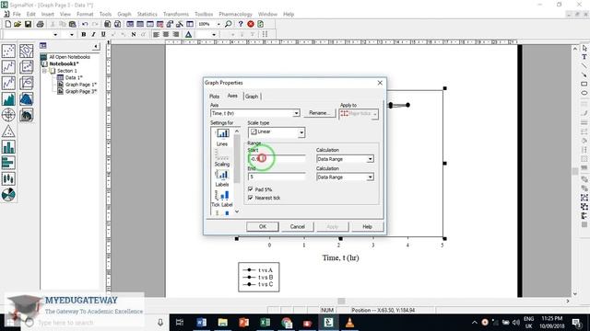This screenshot has height=331, width=590.
Task: Select the scatter plot graph icon
Action: pos(8,51)
